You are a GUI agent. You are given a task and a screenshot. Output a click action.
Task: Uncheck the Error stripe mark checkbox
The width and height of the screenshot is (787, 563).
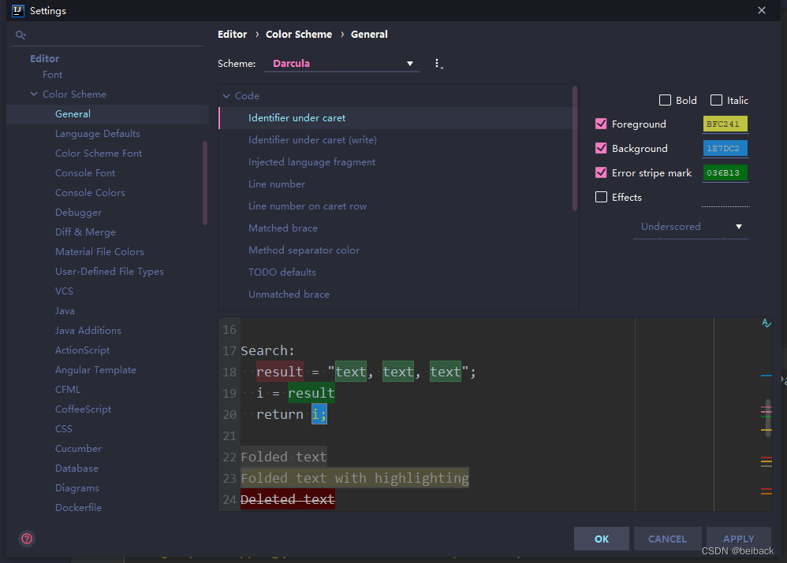click(601, 172)
